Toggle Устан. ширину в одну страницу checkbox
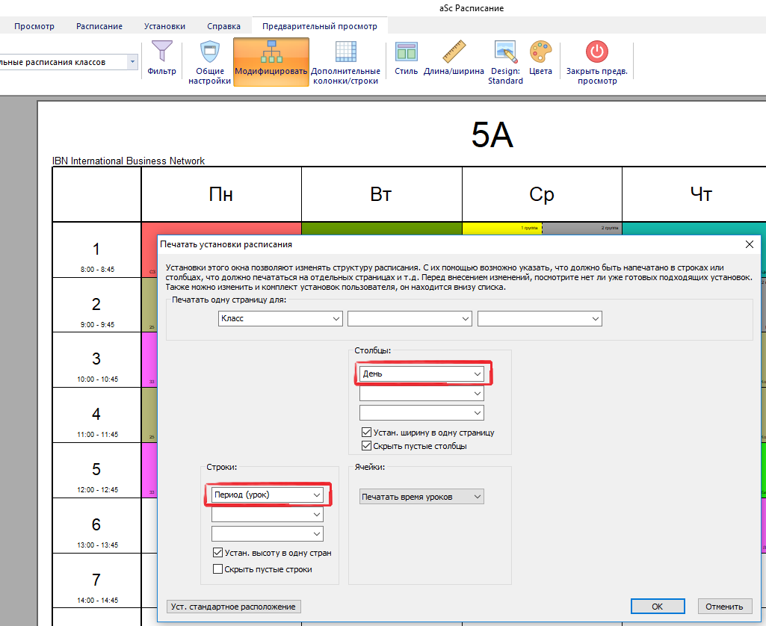The width and height of the screenshot is (766, 626). pyautogui.click(x=366, y=433)
